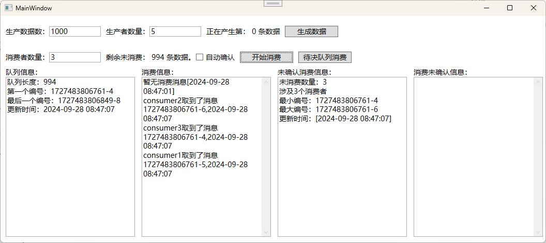Enable the 自动确认 checkbox
The height and width of the screenshot is (243, 546).
(200, 57)
